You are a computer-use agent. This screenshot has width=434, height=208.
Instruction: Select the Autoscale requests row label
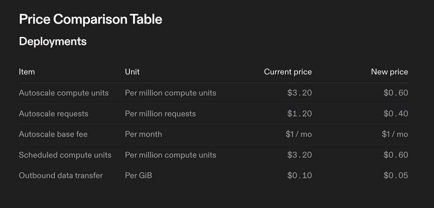[54, 114]
